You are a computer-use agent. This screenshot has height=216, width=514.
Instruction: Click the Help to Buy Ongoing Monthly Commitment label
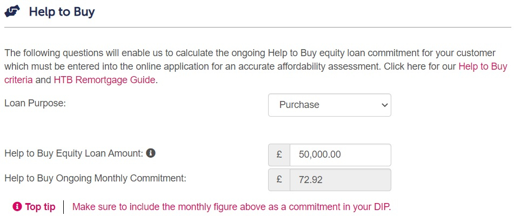(x=95, y=178)
